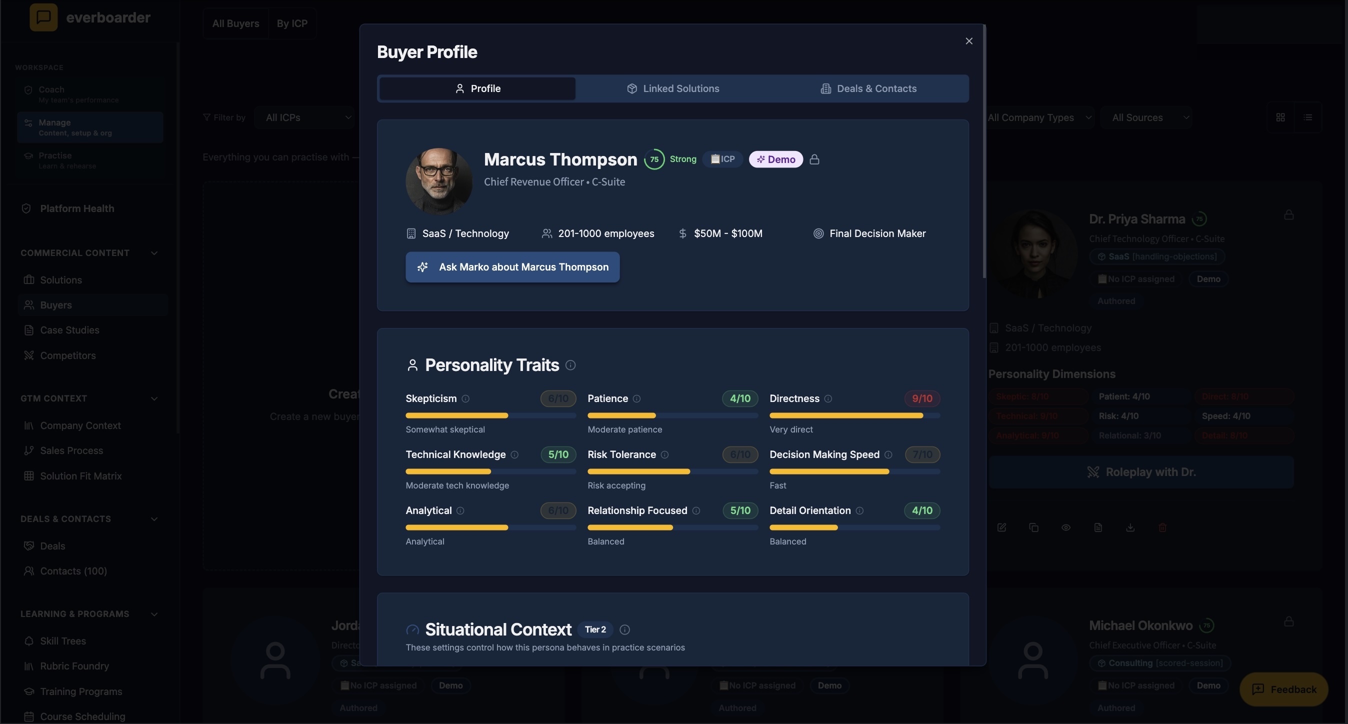Select the Practise workspace item
Image resolution: width=1348 pixels, height=724 pixels.
[x=90, y=160]
